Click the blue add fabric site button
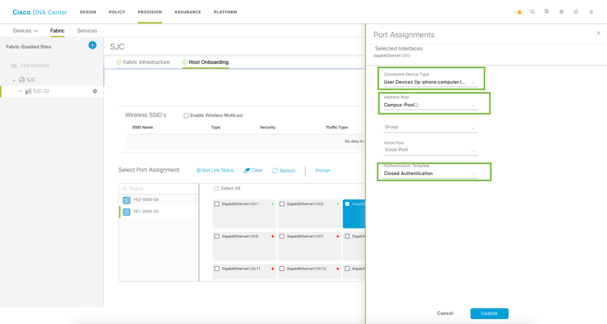Image resolution: width=607 pixels, height=324 pixels. 92,45
